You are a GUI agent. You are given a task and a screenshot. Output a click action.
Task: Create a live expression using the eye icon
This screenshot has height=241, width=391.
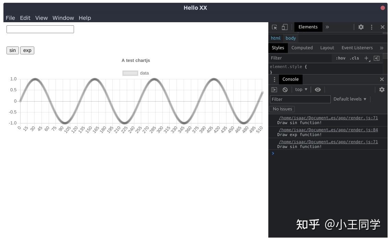click(318, 90)
